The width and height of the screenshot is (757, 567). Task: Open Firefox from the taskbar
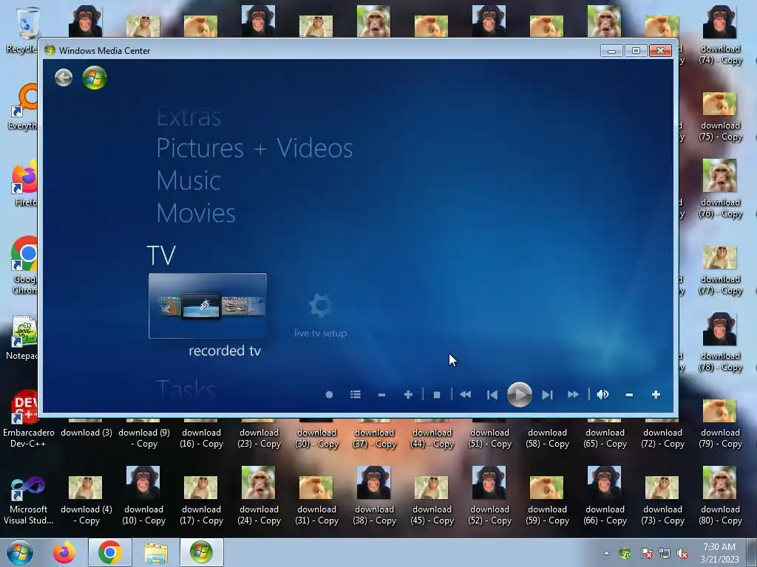(x=64, y=552)
